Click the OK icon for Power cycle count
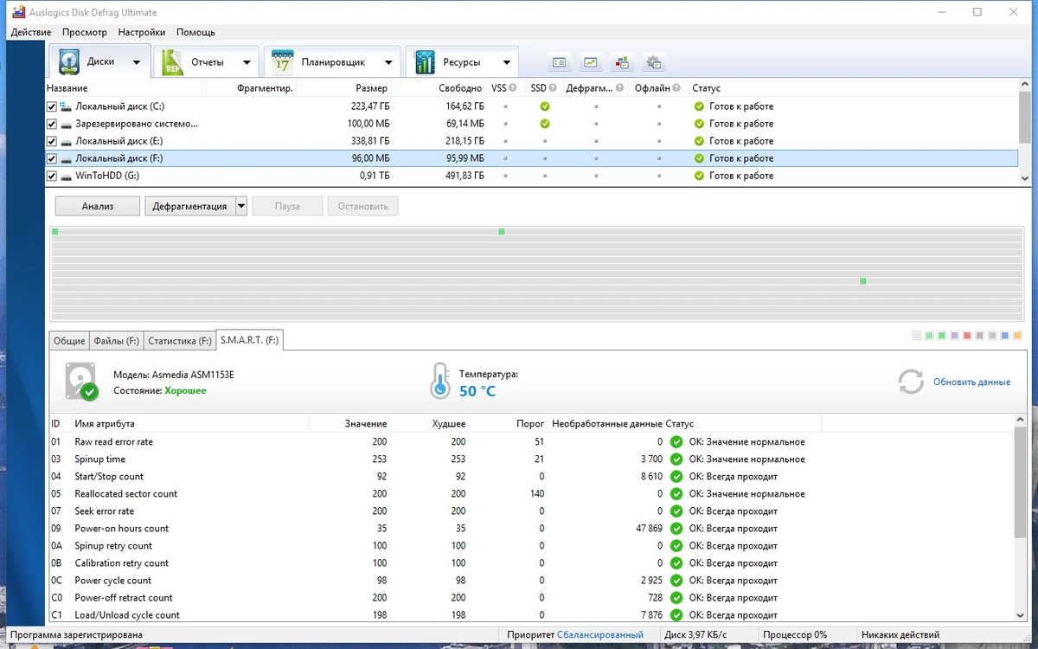The width and height of the screenshot is (1038, 649). point(676,581)
